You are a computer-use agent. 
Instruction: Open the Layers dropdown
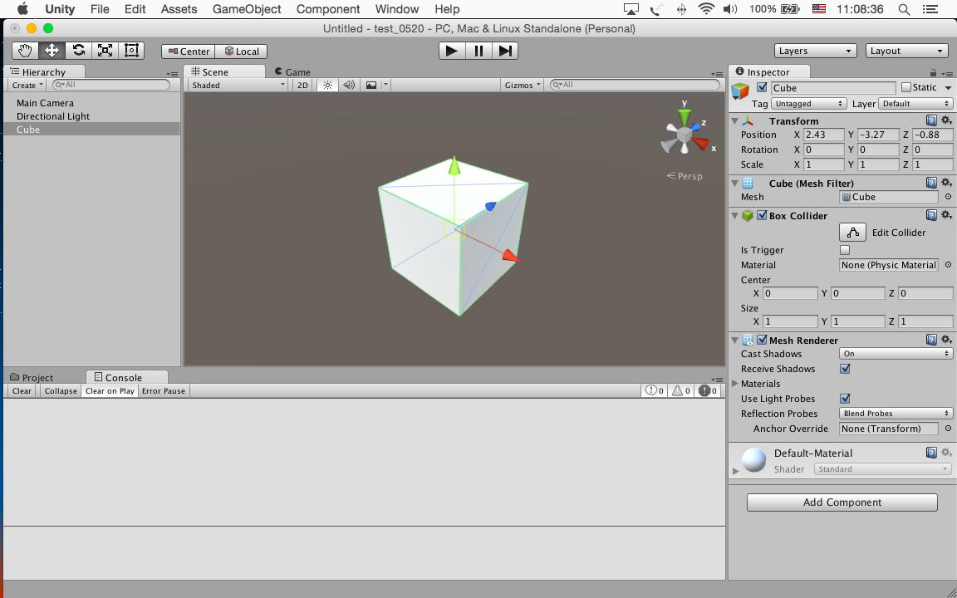click(815, 51)
